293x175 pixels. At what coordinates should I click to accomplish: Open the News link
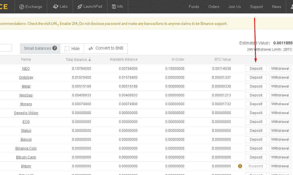click(277, 7)
